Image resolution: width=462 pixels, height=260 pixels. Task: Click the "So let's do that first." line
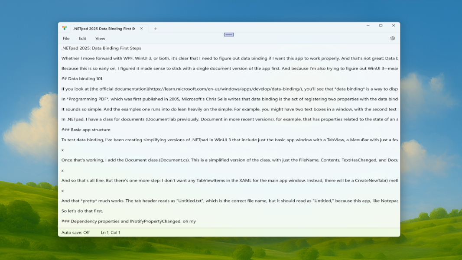click(x=82, y=211)
